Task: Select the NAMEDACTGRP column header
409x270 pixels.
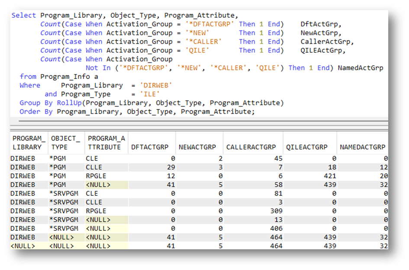Action: point(362,147)
